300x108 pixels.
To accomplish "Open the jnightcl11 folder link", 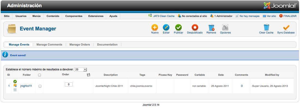I will (26, 86).
